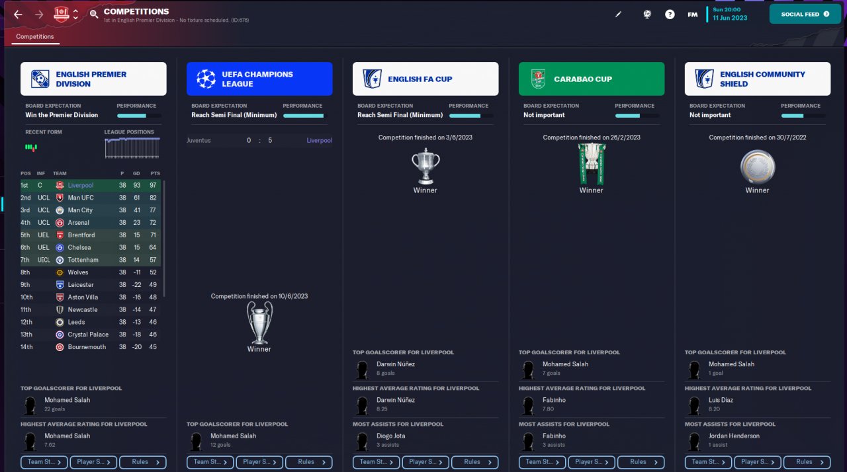
Task: Click Premier Division performance bar
Action: [139, 115]
